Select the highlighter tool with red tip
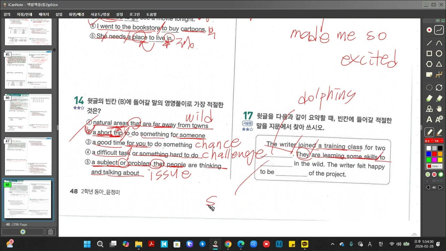The height and width of the screenshot is (251, 446). tap(439, 132)
